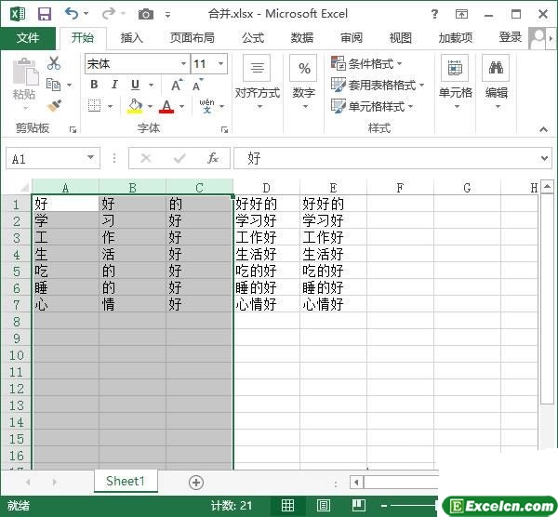Apply yellow fill color bucket
Image resolution: width=558 pixels, height=517 pixels.
(135, 106)
